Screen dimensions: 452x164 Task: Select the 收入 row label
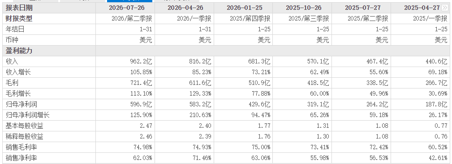click(12, 61)
